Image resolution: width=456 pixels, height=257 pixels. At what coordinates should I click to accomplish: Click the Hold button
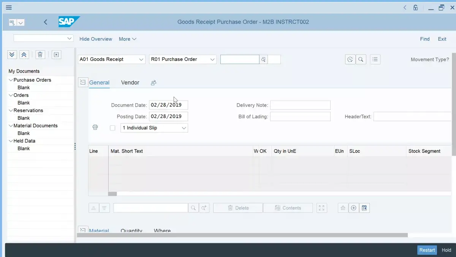coord(446,250)
